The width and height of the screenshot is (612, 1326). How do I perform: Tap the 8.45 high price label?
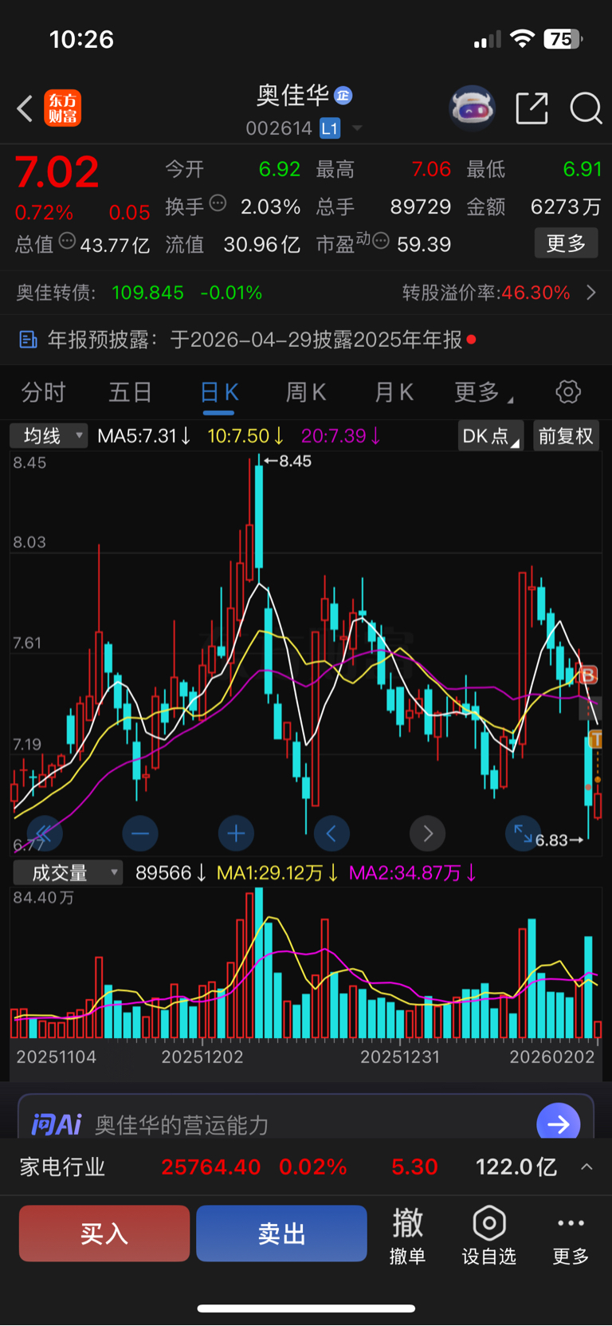[288, 461]
